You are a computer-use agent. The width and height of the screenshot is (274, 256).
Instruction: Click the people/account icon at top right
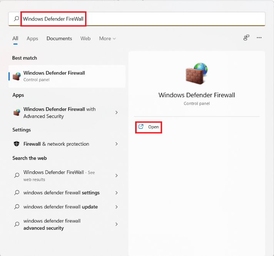(246, 38)
